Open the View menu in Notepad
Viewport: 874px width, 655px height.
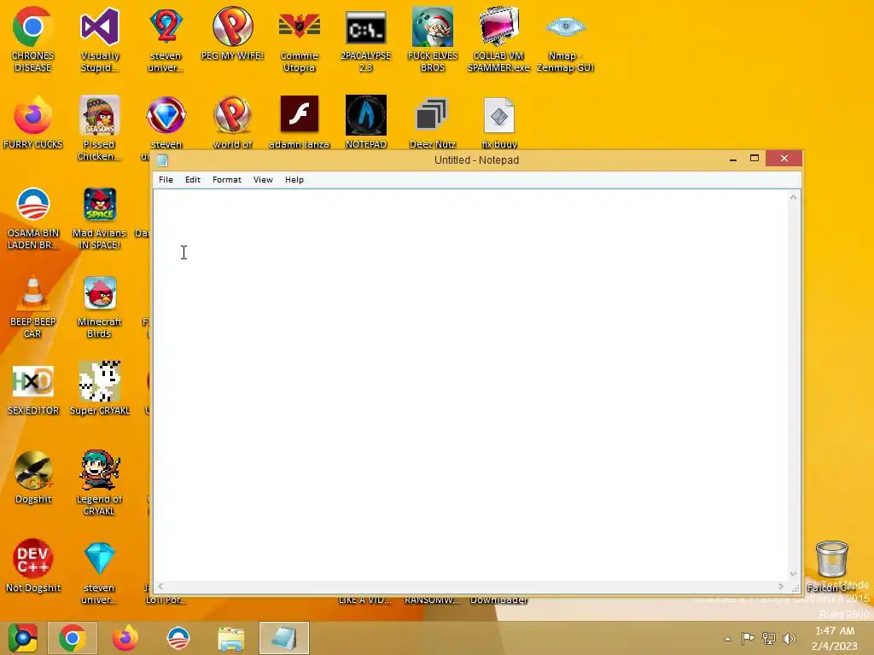(x=263, y=180)
